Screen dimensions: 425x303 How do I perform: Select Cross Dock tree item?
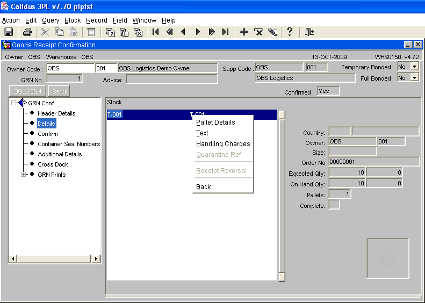(x=53, y=164)
